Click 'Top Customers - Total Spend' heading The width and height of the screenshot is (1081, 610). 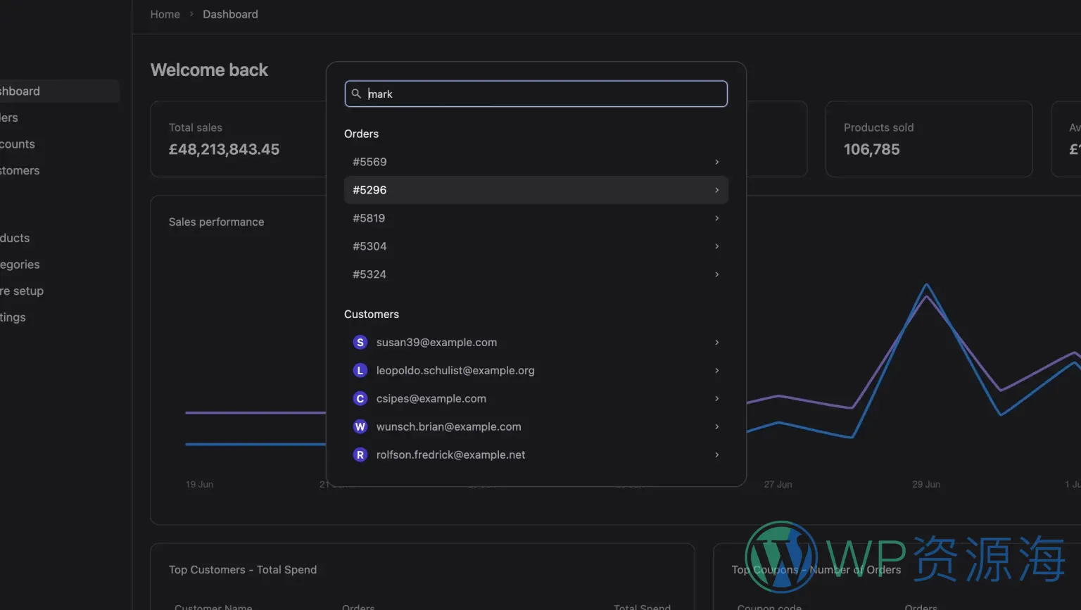[242, 570]
